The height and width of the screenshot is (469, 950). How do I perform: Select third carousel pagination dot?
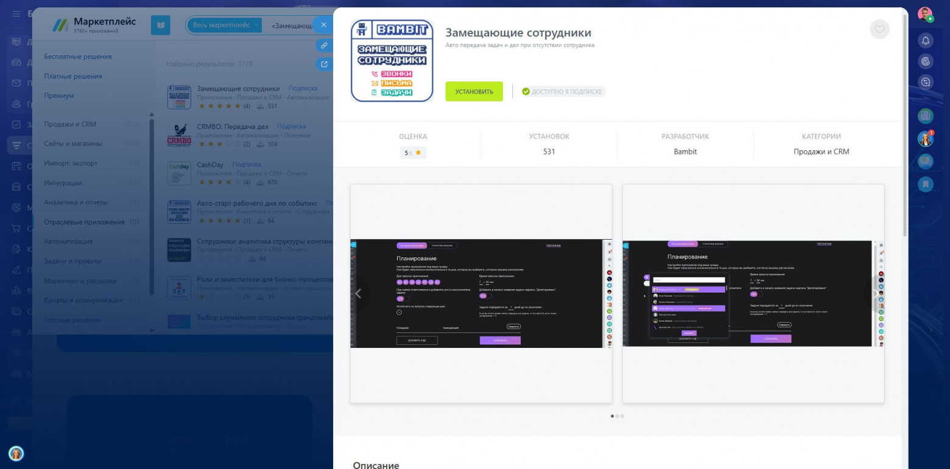pos(622,416)
